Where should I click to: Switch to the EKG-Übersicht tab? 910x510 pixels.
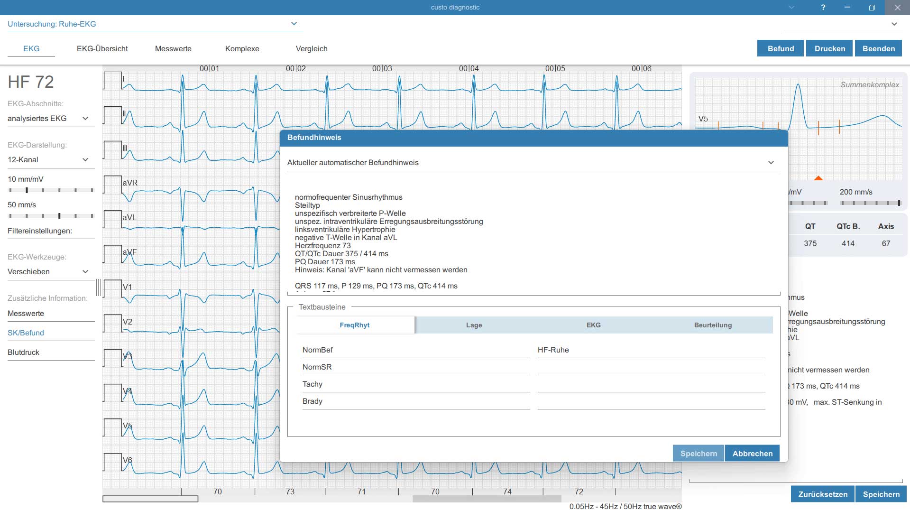(x=102, y=48)
